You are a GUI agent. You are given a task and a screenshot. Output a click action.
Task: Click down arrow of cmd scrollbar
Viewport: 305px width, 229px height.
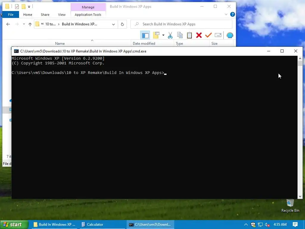[x=300, y=196]
